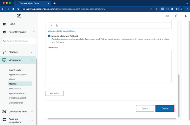Click the Channels arrows icon
The width and height of the screenshot is (190, 125).
(x=4, y=52)
